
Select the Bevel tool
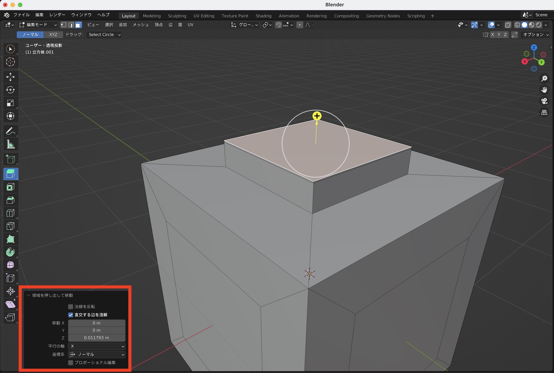coord(11,200)
